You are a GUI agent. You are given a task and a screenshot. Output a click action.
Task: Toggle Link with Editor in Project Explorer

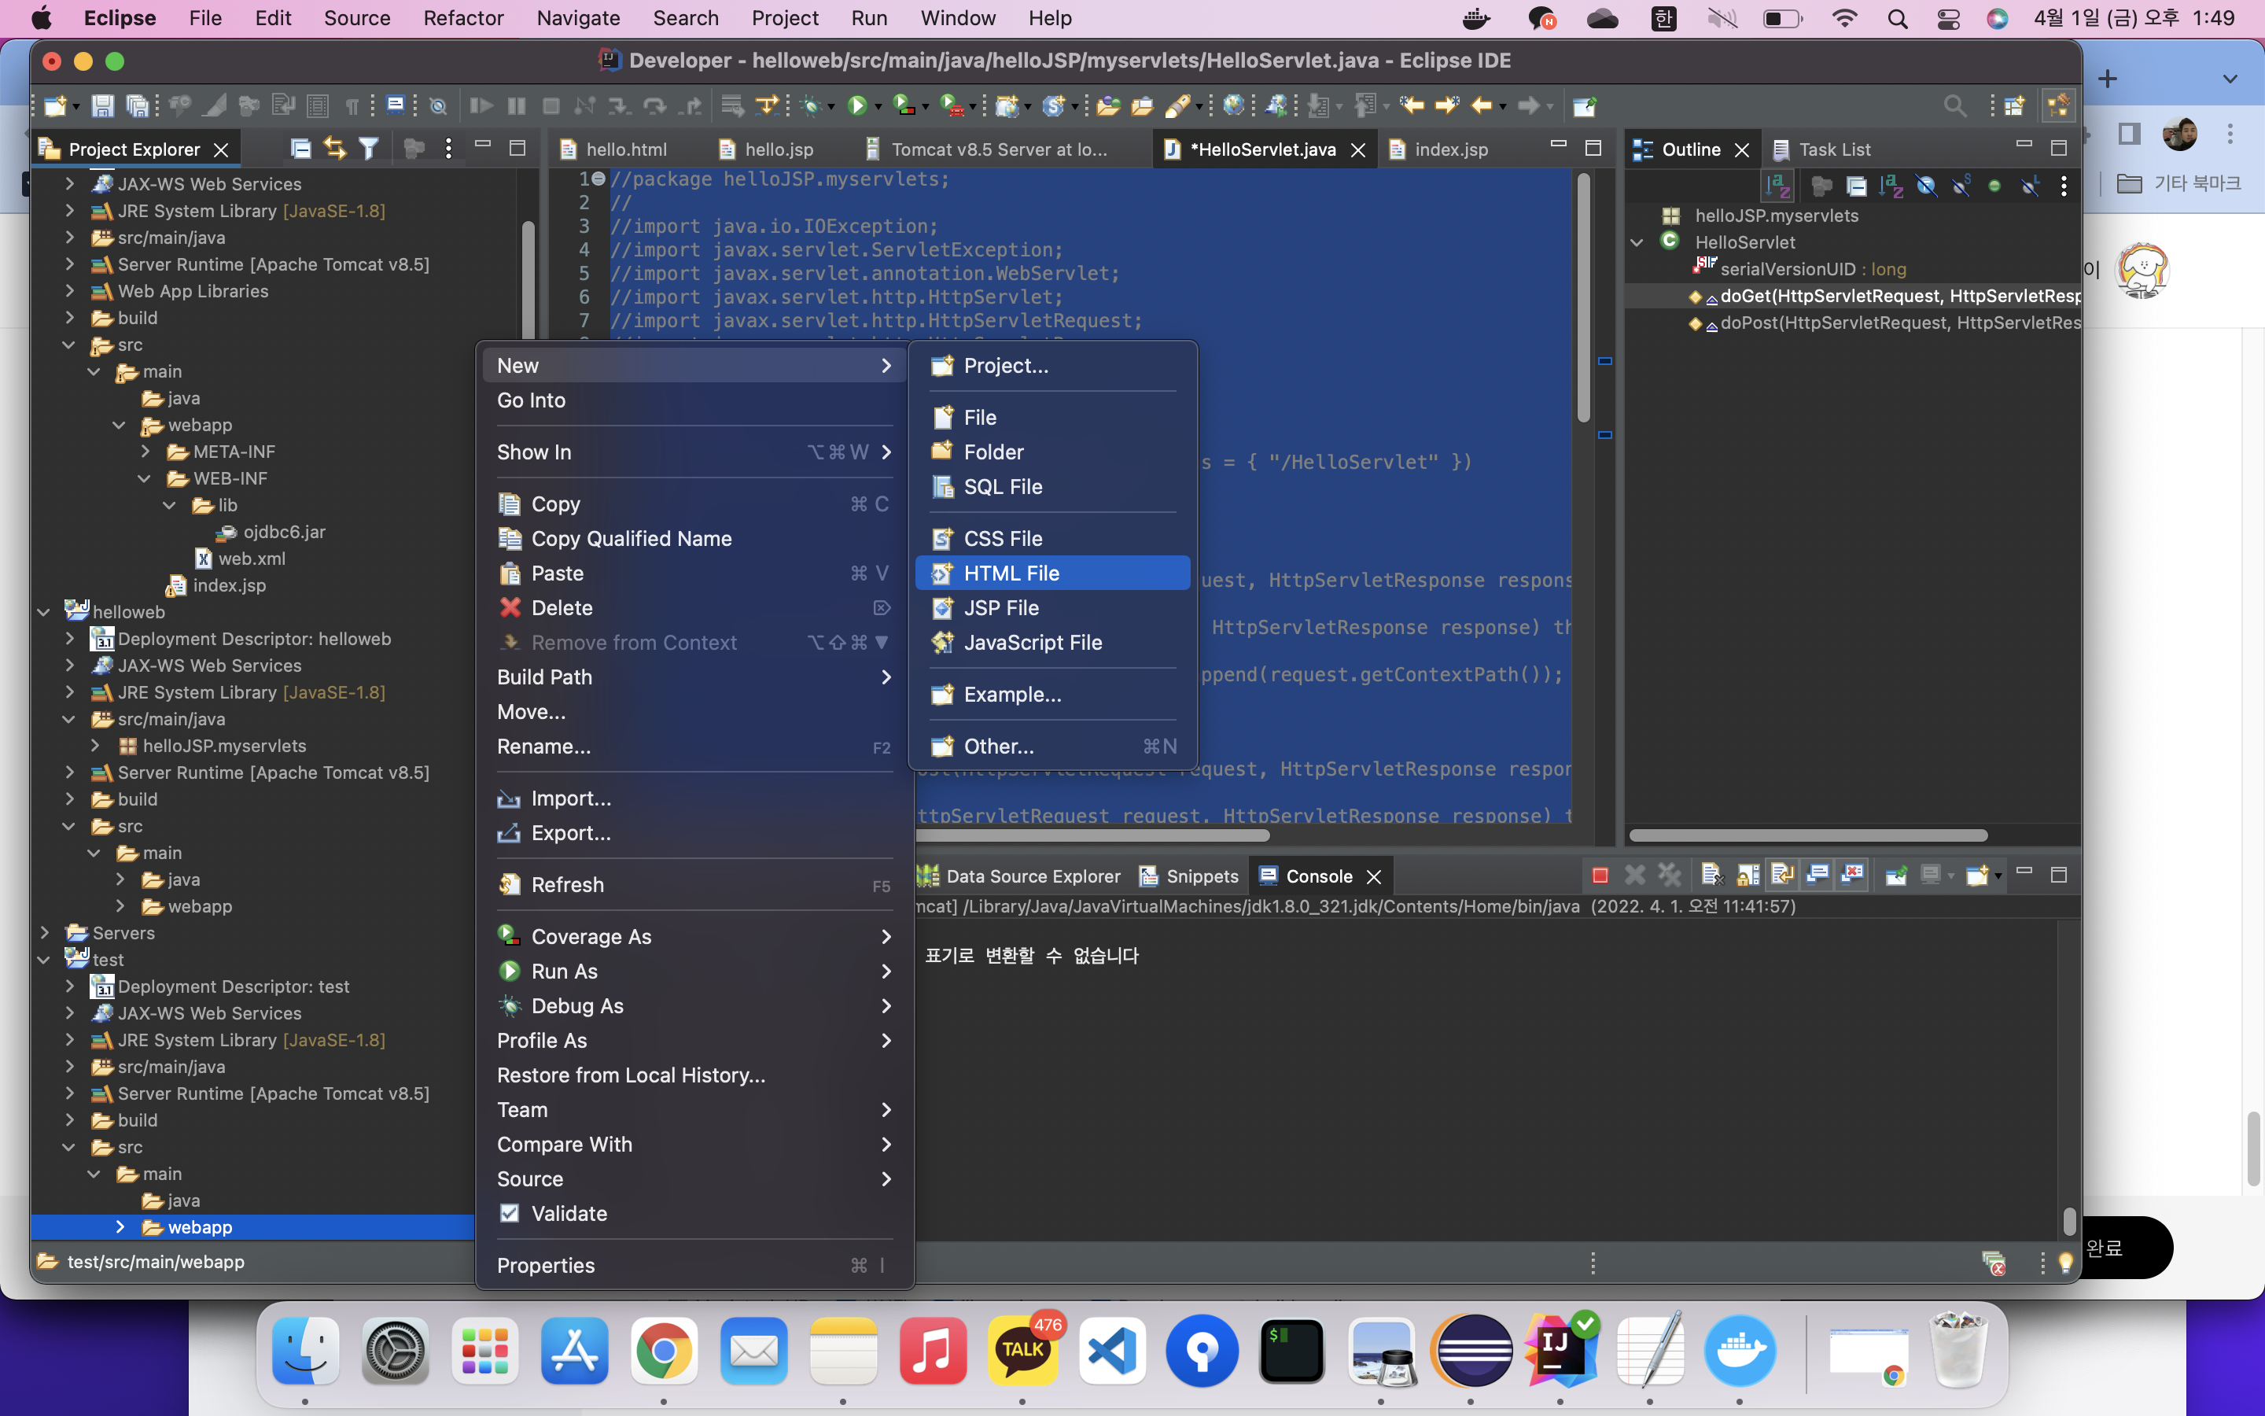(x=334, y=148)
